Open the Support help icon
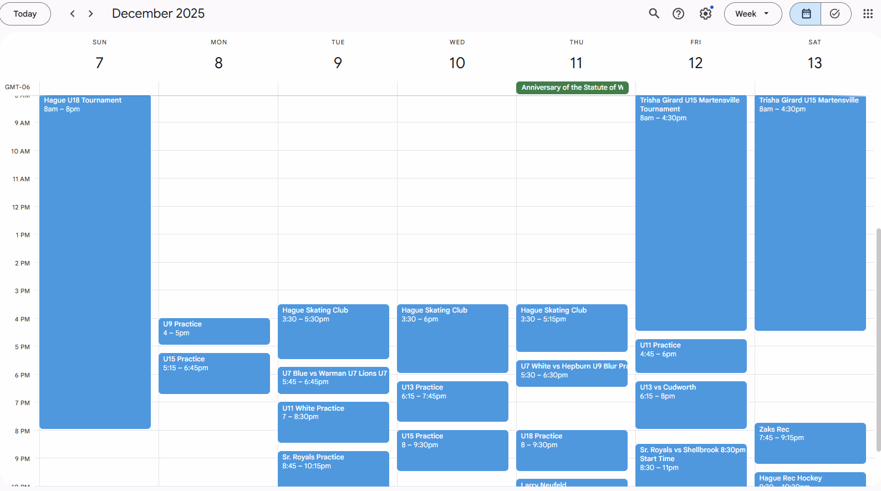The height and width of the screenshot is (491, 881). 678,14
